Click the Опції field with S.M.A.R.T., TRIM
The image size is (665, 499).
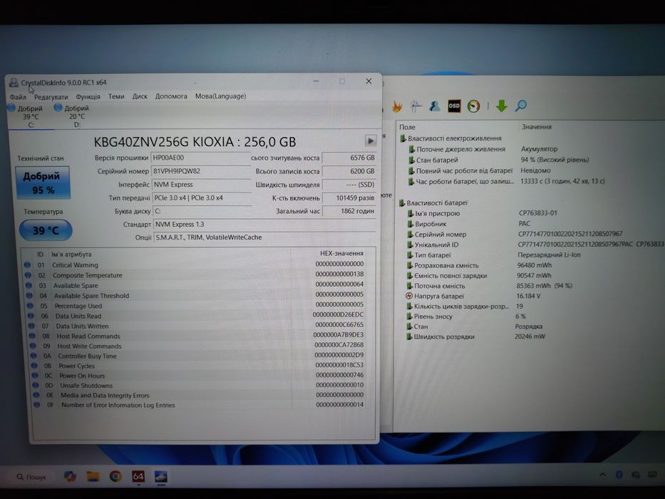[264, 237]
